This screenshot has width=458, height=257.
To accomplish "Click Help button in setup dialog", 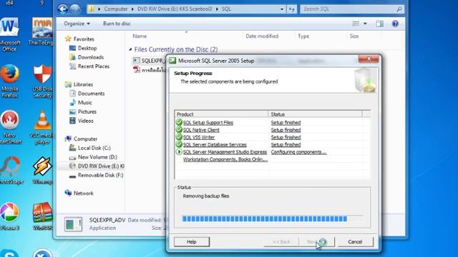I will tap(192, 241).
